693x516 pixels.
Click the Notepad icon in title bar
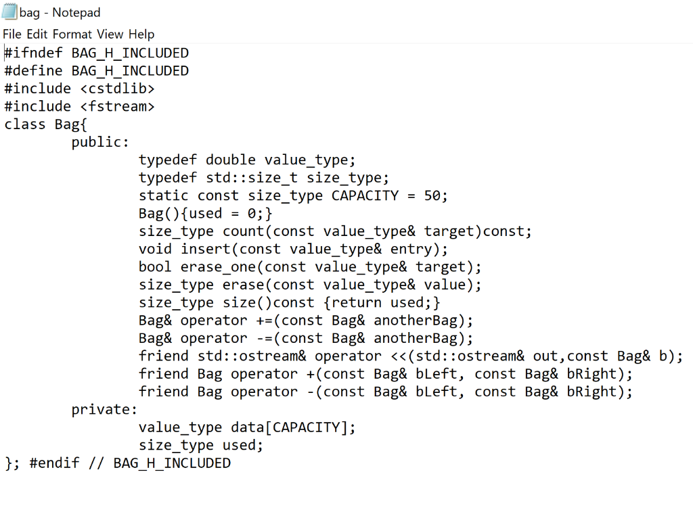(7, 11)
